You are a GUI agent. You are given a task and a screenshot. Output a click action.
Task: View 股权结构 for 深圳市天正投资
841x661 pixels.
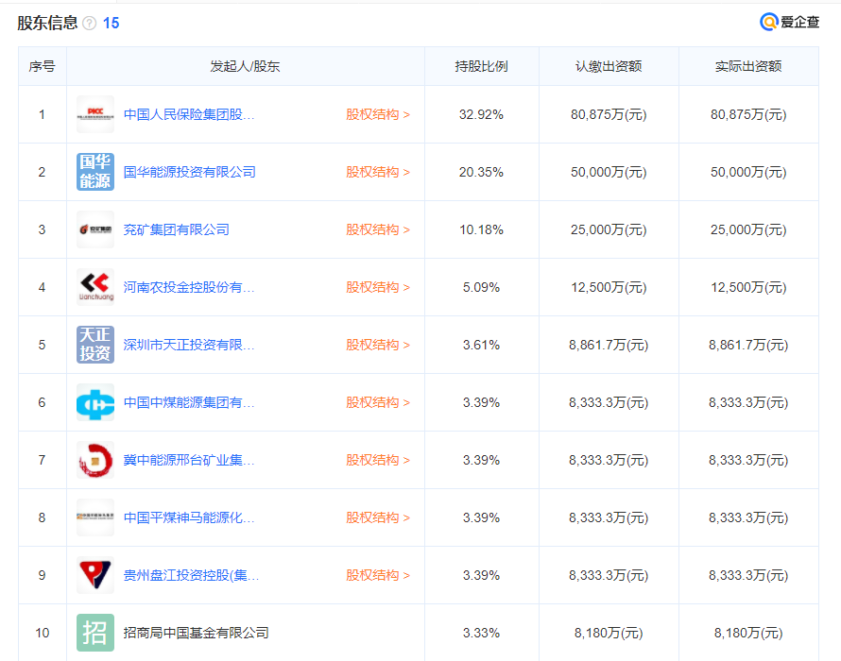pos(378,345)
